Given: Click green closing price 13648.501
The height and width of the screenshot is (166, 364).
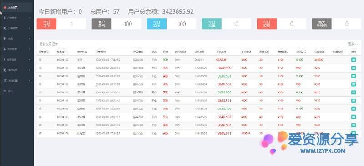Looking at the screenshot, I should pos(223,76).
